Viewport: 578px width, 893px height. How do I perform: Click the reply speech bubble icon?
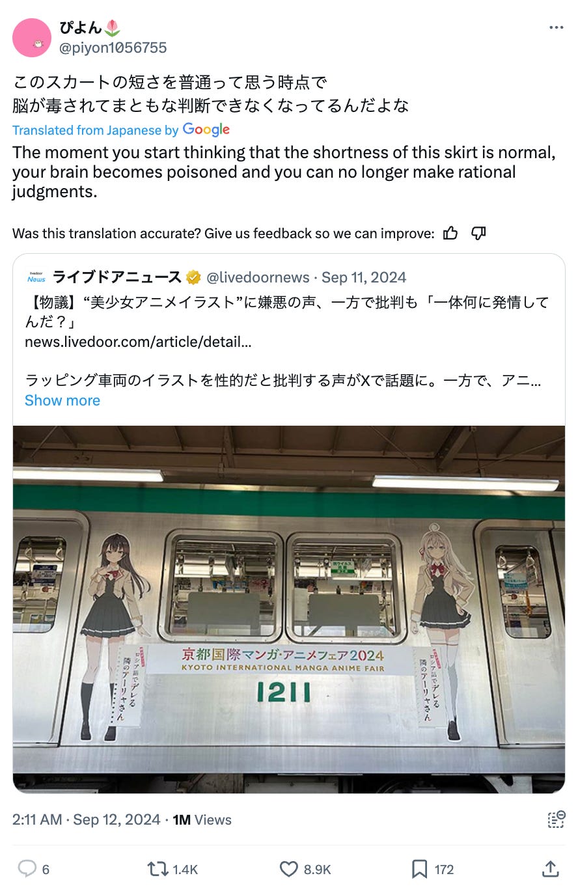(x=27, y=868)
